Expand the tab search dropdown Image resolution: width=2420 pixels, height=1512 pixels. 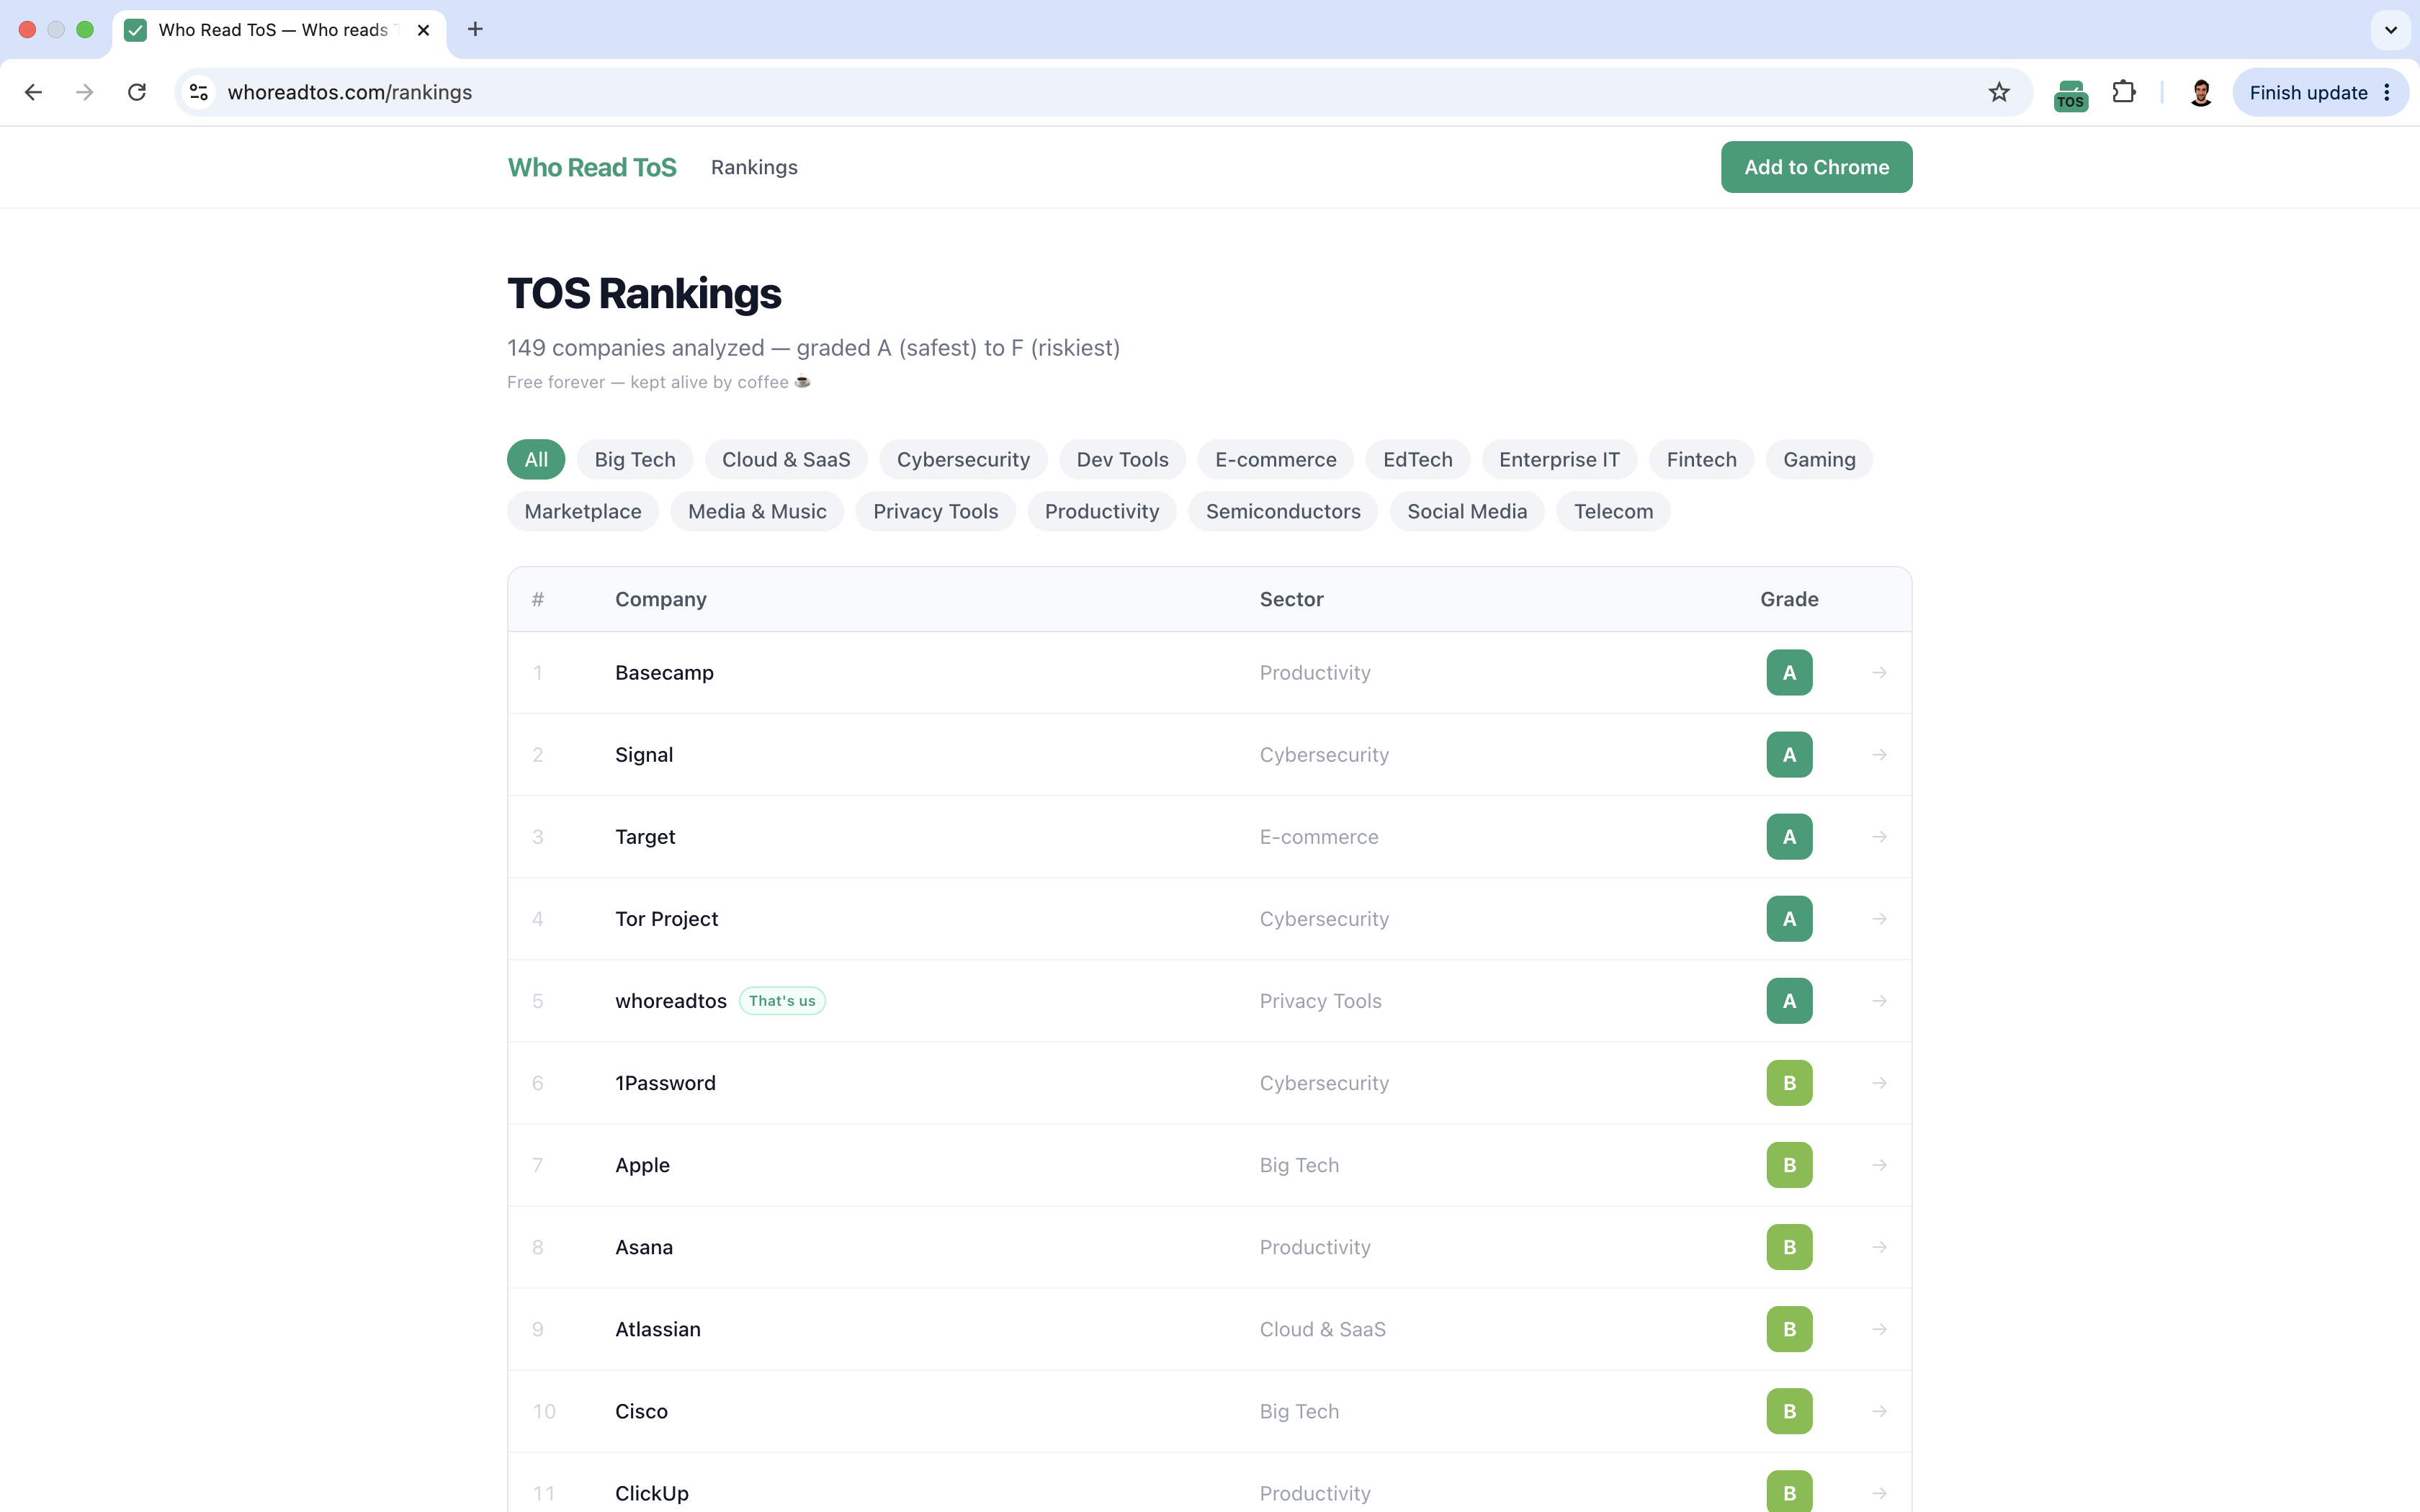click(x=2390, y=30)
